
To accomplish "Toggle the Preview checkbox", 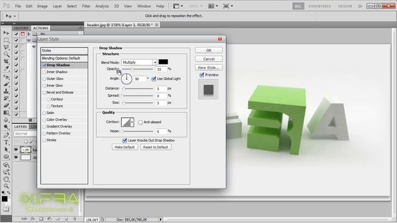I will tap(202, 75).
